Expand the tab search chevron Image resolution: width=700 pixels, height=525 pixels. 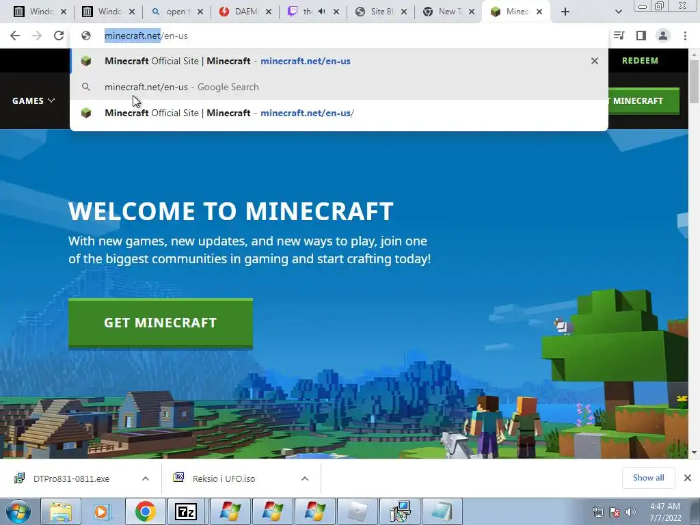[618, 12]
